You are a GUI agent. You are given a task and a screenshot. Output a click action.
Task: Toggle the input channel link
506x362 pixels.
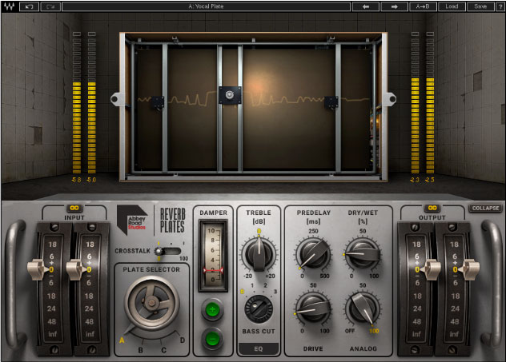click(74, 208)
